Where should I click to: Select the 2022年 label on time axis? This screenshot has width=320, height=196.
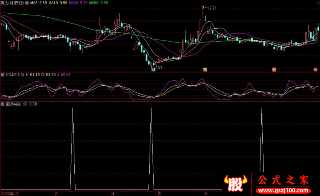(x=7, y=194)
